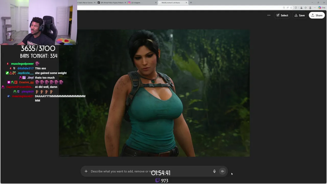Viewport: 327px width, 184px height.
Task: Open the Copilot Chat button
Action: point(322,8)
